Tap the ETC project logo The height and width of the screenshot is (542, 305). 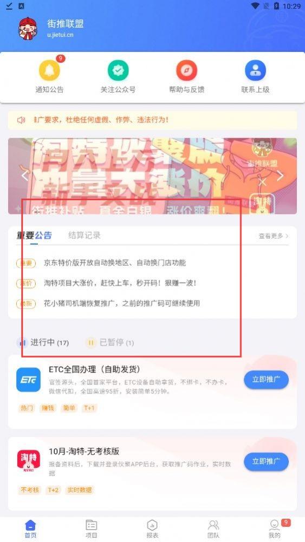28,380
